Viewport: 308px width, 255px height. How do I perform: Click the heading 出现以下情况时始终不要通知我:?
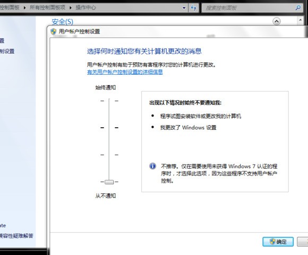pos(185,103)
